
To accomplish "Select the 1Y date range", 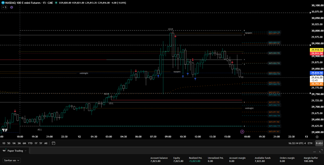I will point(36,143).
